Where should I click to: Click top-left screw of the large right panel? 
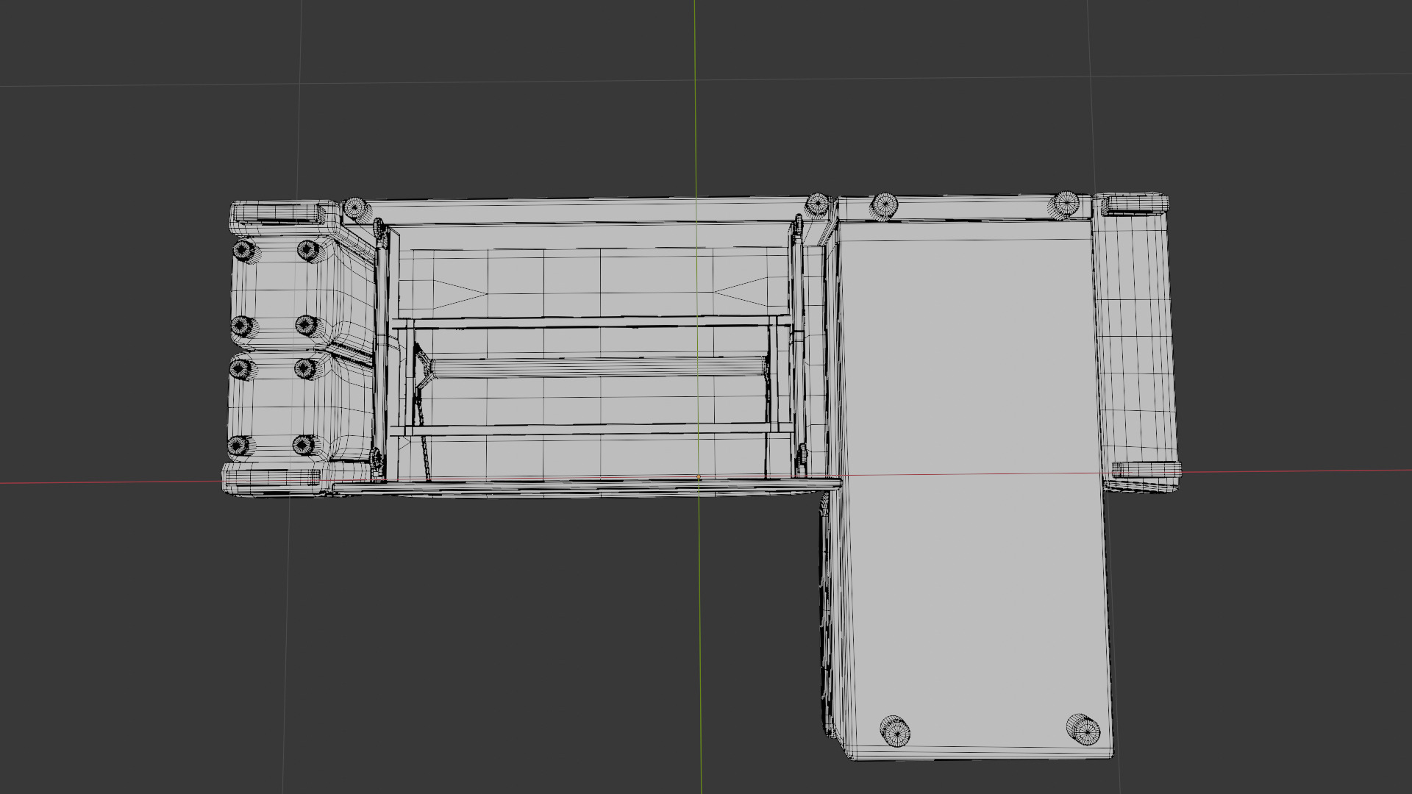884,205
